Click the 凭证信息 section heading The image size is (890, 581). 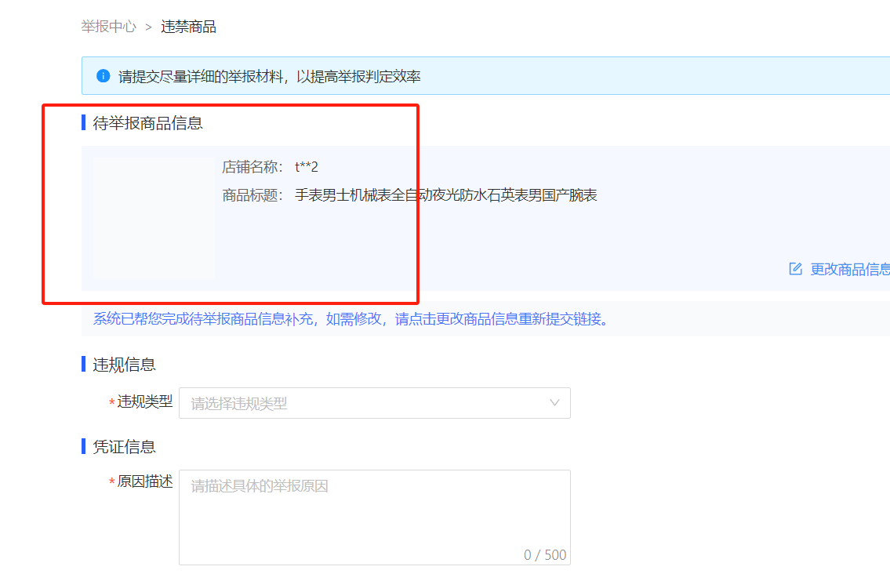[124, 447]
